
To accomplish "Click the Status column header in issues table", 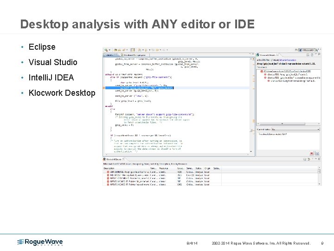I will pos(199,168).
